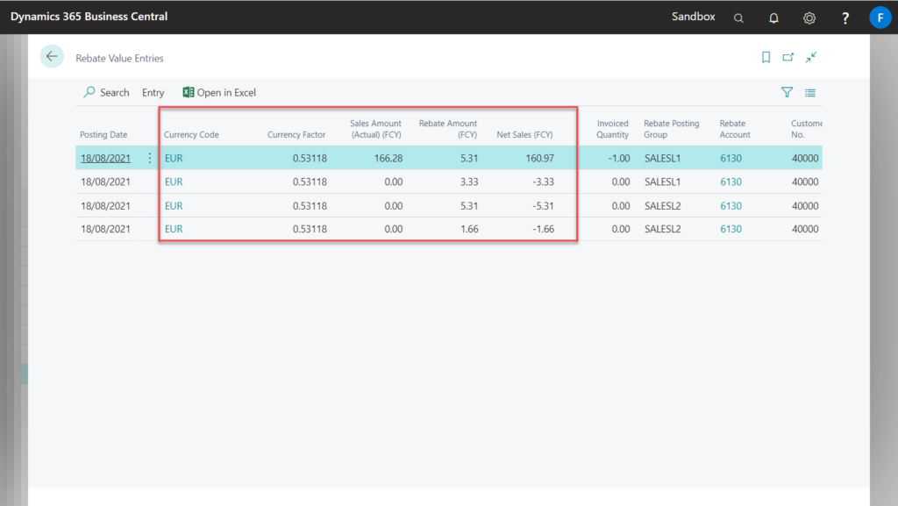Open EUR currency link in second row

[174, 182]
